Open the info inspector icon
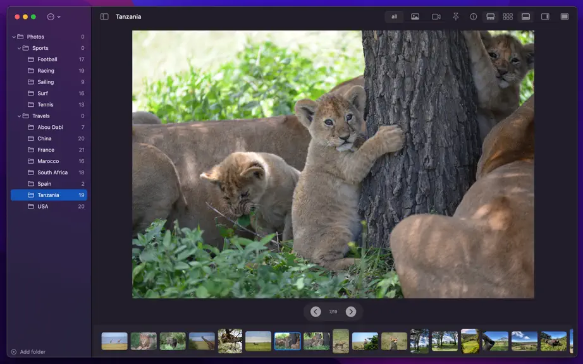583x364 pixels. point(474,16)
